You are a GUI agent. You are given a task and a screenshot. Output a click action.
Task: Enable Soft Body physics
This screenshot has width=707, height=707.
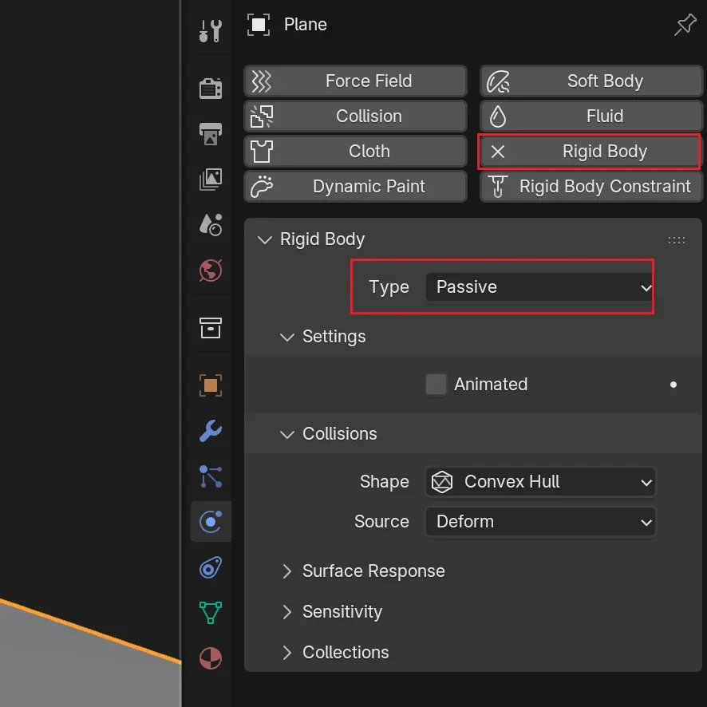(x=591, y=81)
